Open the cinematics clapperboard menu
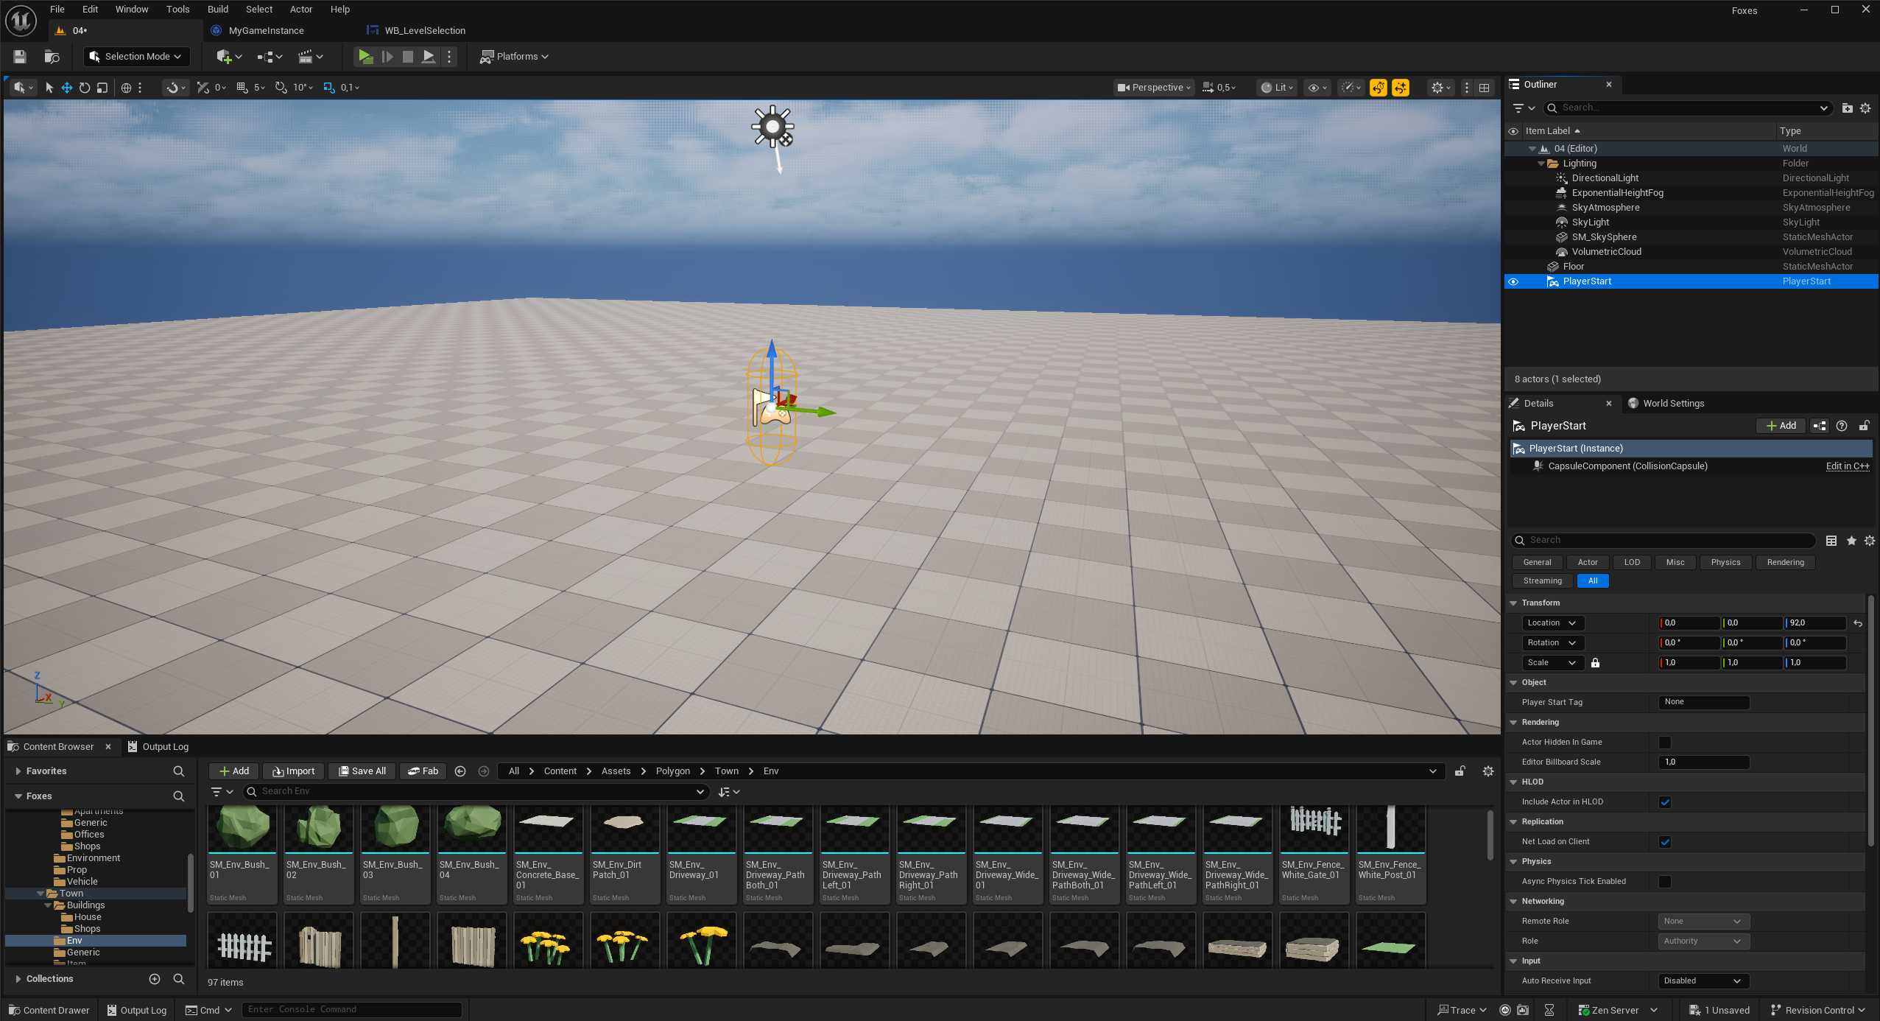The width and height of the screenshot is (1880, 1021). (x=310, y=57)
